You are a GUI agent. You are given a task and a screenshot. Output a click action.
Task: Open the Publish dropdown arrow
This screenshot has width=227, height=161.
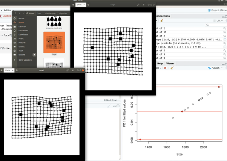tap(222, 68)
